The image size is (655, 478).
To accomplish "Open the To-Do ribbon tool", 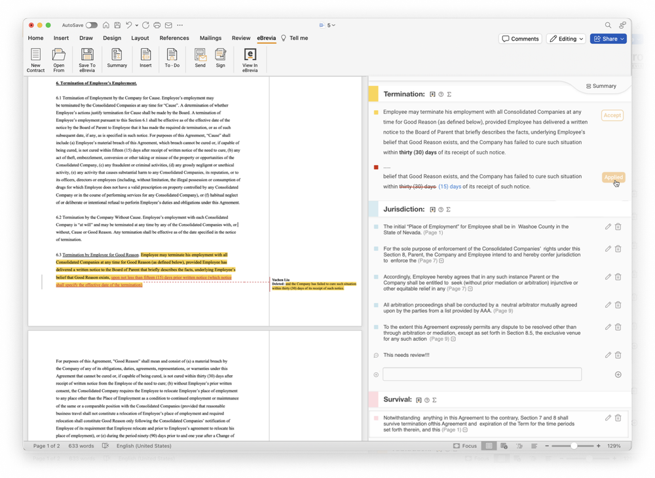I will (x=172, y=58).
